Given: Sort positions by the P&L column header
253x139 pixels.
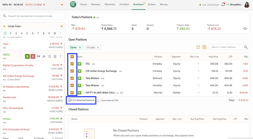Looking at the screenshot, I should pyautogui.click(x=246, y=57).
